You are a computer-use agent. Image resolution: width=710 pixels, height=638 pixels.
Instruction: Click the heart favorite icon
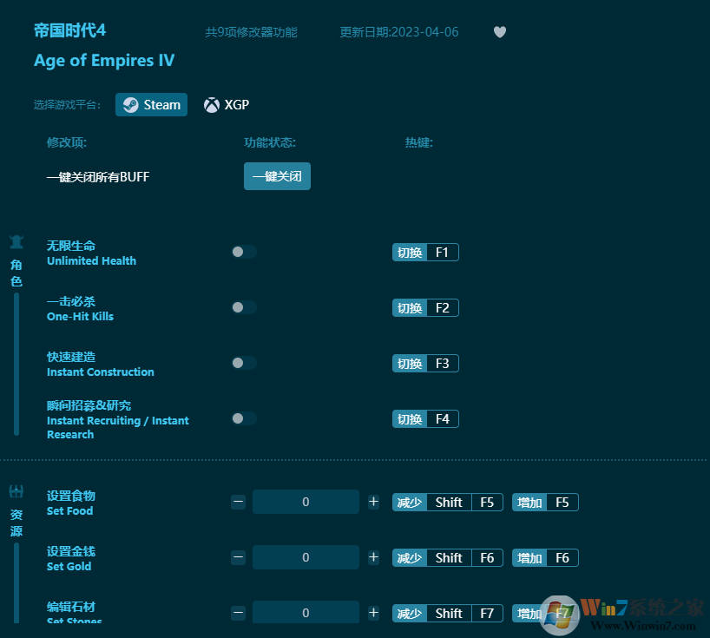click(499, 32)
